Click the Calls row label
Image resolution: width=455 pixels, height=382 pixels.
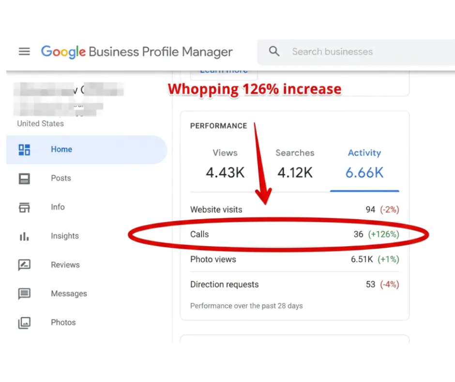199,234
